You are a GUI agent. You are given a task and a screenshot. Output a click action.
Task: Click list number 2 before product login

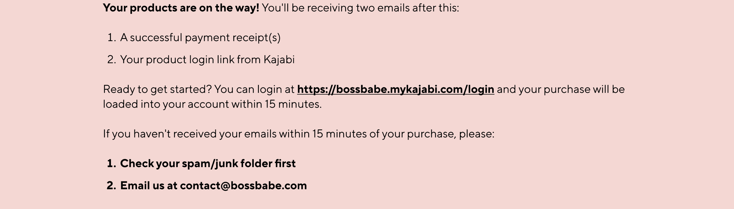[112, 60]
